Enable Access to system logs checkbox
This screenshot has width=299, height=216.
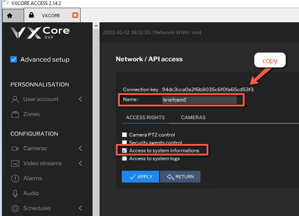coord(124,159)
